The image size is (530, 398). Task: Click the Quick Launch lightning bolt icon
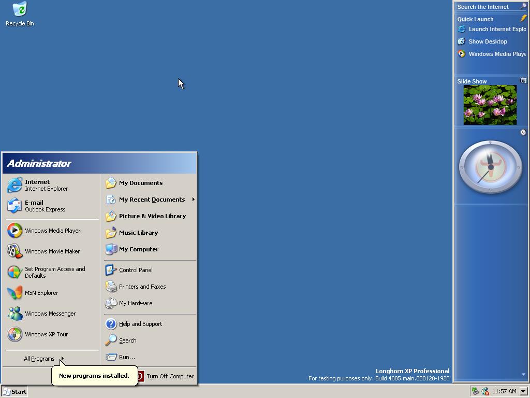click(x=523, y=18)
